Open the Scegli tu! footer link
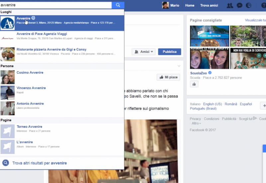This screenshot has width=266, height=183. coord(246,119)
